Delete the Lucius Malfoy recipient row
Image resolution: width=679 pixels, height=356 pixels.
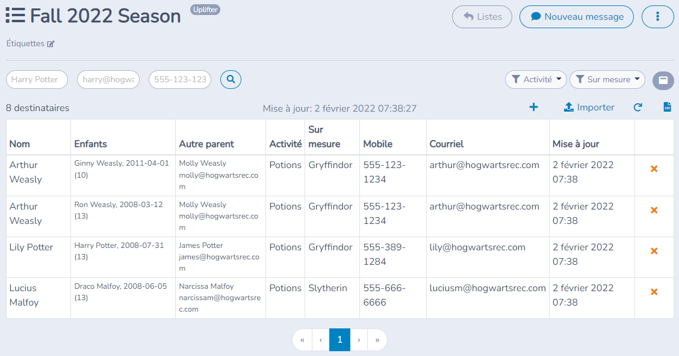point(654,292)
